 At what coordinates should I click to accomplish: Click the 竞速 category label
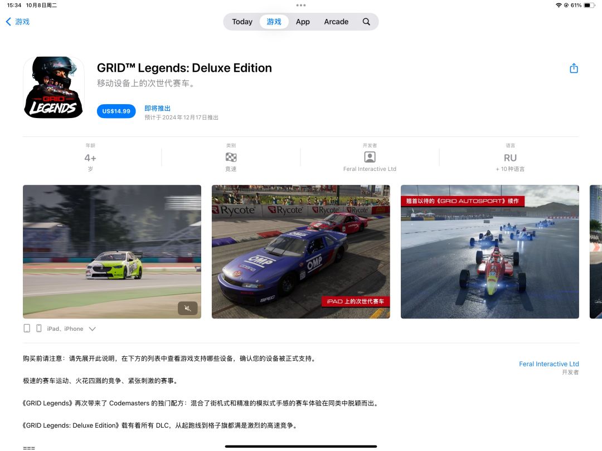[x=231, y=169]
